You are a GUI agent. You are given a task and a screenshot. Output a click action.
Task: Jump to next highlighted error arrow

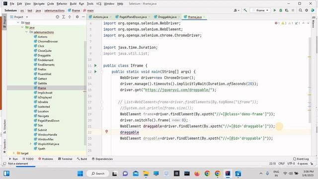tap(308, 23)
